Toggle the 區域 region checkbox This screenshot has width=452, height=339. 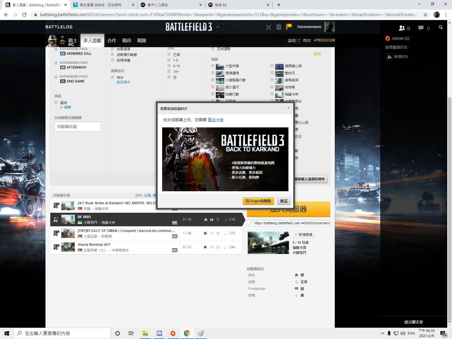[56, 103]
